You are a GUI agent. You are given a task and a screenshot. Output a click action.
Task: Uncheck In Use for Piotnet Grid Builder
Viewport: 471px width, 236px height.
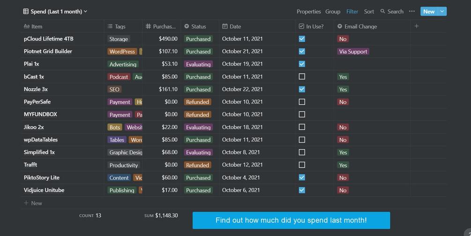302,52
